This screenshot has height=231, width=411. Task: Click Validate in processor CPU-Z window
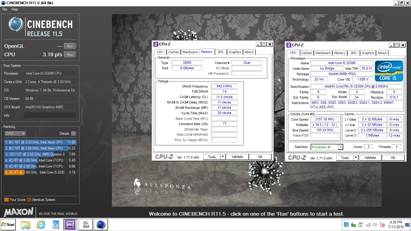tap(370, 158)
